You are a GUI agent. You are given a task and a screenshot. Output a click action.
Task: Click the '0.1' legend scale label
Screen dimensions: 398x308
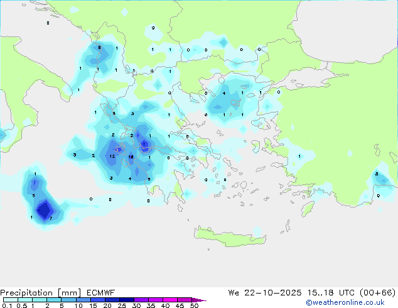(7, 305)
